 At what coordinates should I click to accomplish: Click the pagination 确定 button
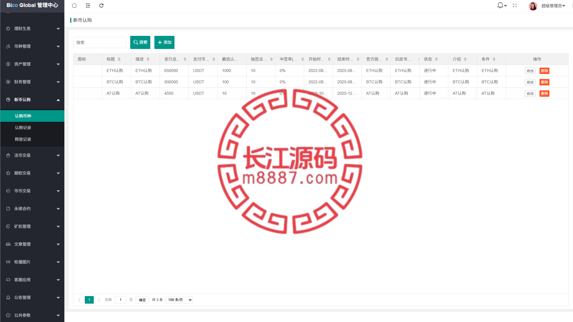coord(142,300)
